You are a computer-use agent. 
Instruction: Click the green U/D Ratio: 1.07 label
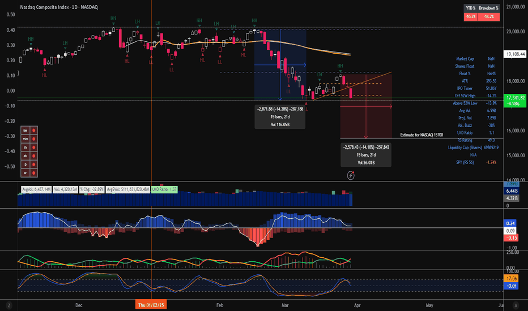164,189
